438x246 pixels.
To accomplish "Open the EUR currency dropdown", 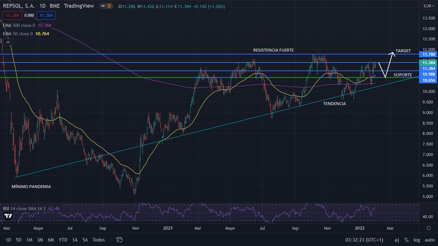I will point(428,6).
